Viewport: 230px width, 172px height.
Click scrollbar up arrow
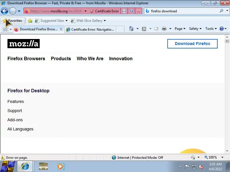point(227,37)
